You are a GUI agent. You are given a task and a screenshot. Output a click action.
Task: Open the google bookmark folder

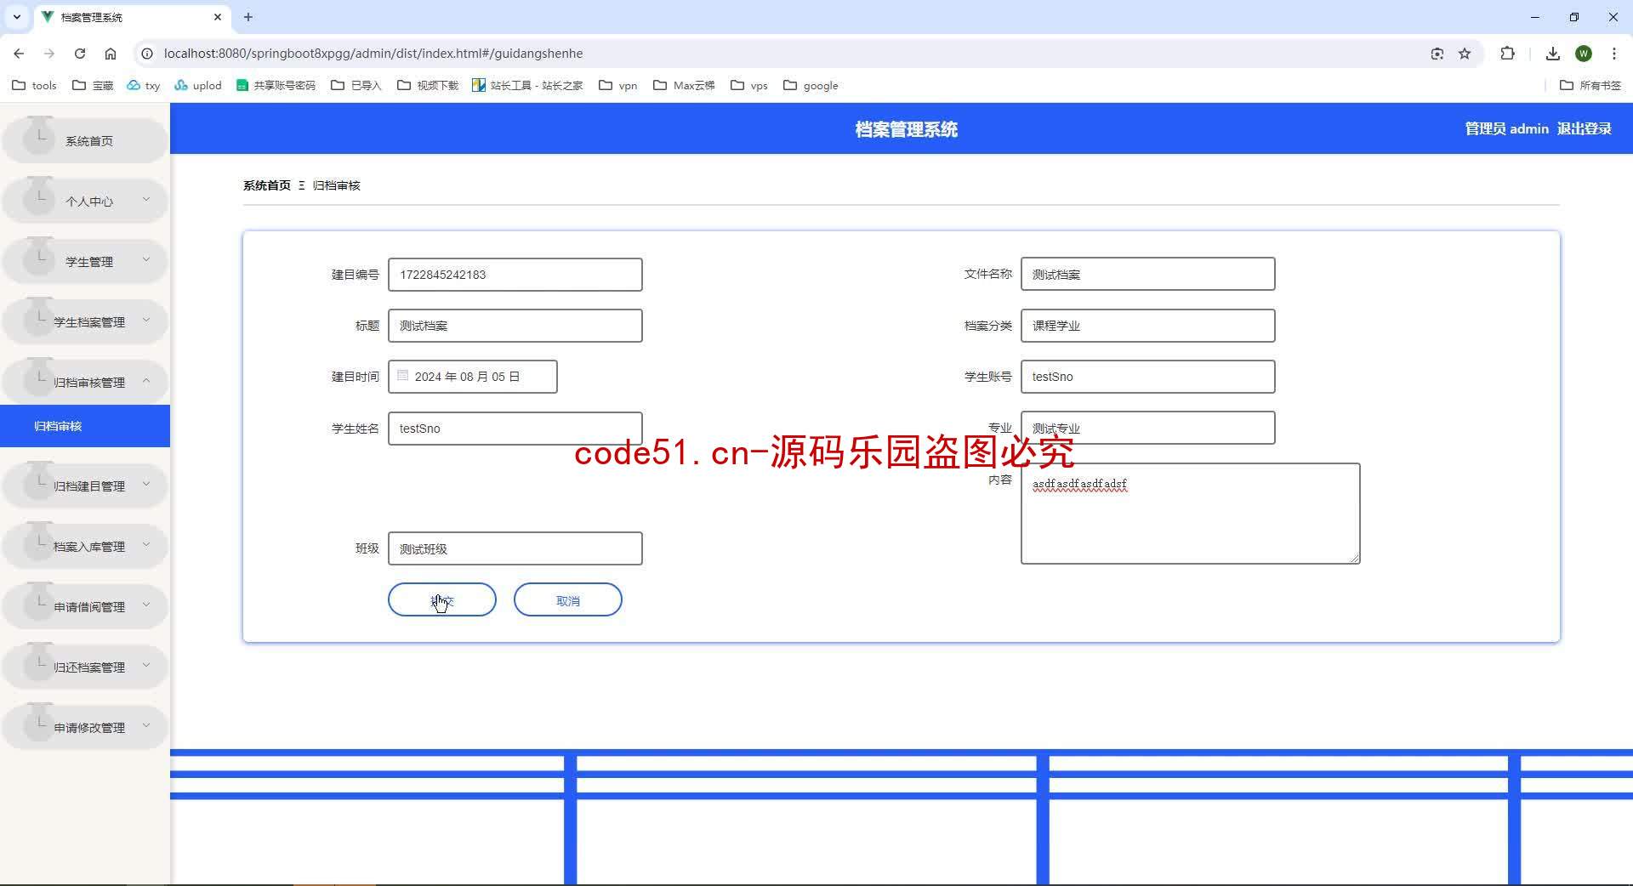click(811, 85)
